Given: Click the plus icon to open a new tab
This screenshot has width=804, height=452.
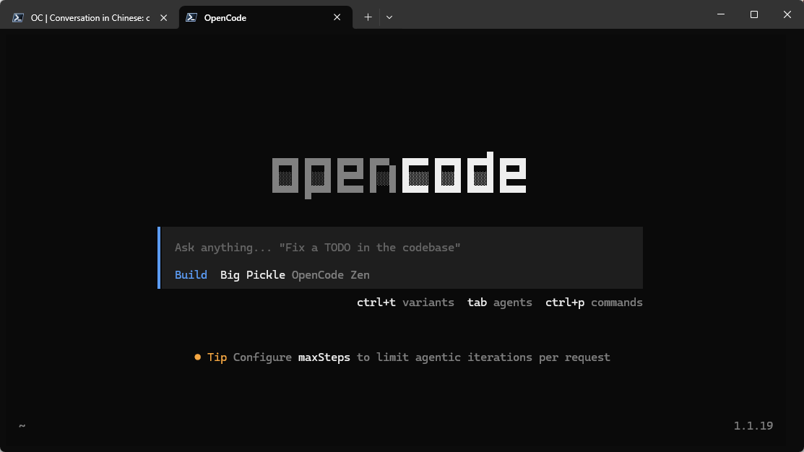Looking at the screenshot, I should (368, 17).
